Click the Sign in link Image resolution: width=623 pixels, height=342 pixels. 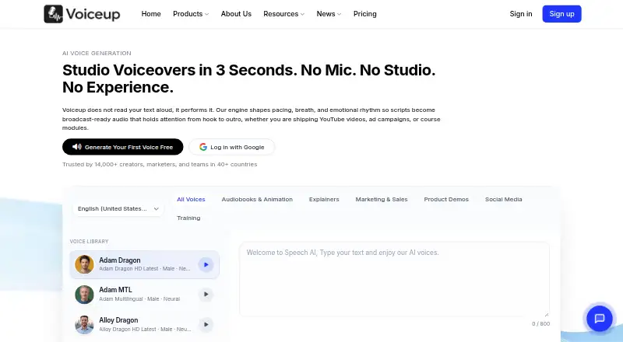tap(521, 14)
